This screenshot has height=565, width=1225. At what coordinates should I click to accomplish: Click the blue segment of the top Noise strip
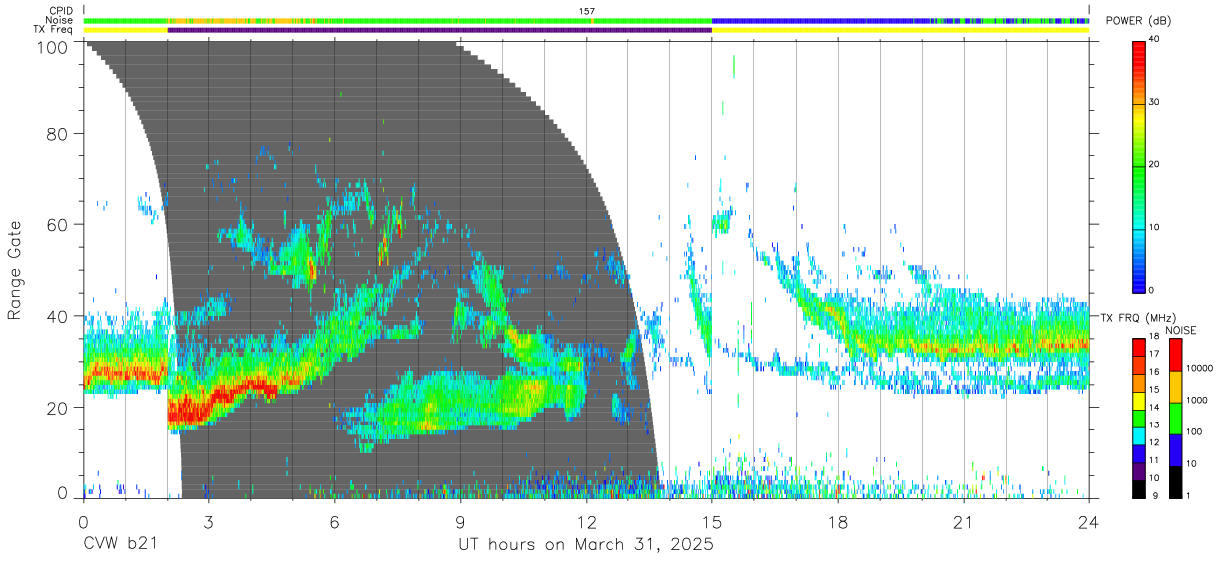point(818,20)
